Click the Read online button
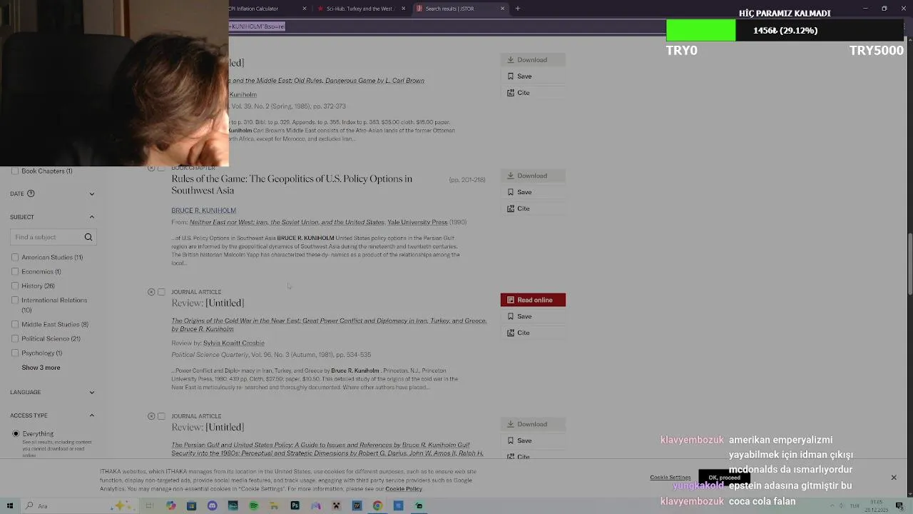The image size is (913, 514). (x=533, y=300)
